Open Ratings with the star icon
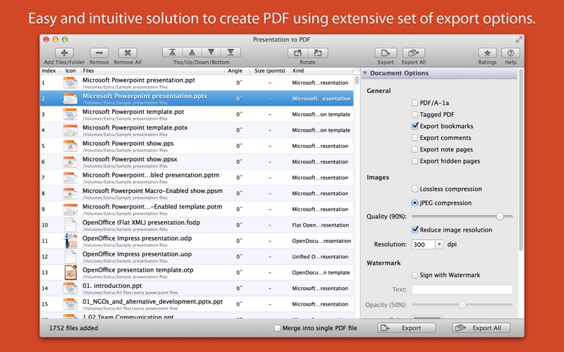The height and width of the screenshot is (352, 564). 487,54
